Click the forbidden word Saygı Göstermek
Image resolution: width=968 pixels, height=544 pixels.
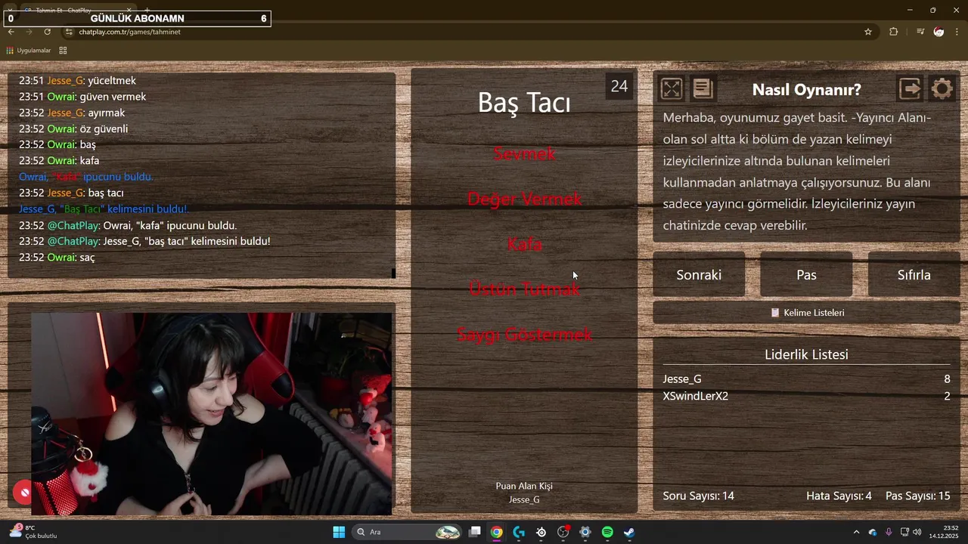[524, 335]
